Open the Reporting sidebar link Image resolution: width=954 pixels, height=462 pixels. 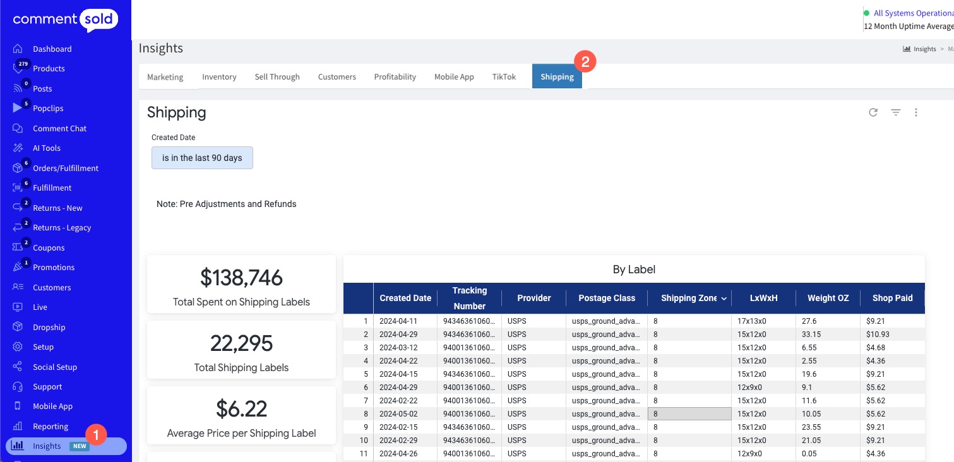(x=51, y=426)
